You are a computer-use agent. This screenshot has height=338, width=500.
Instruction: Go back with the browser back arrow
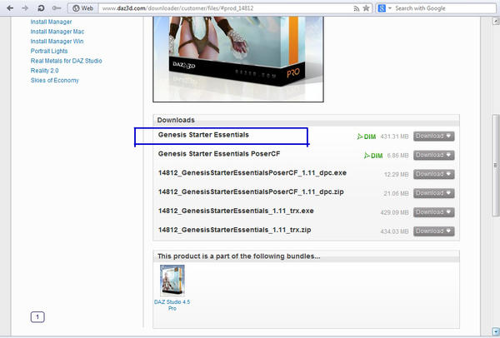pos(10,8)
